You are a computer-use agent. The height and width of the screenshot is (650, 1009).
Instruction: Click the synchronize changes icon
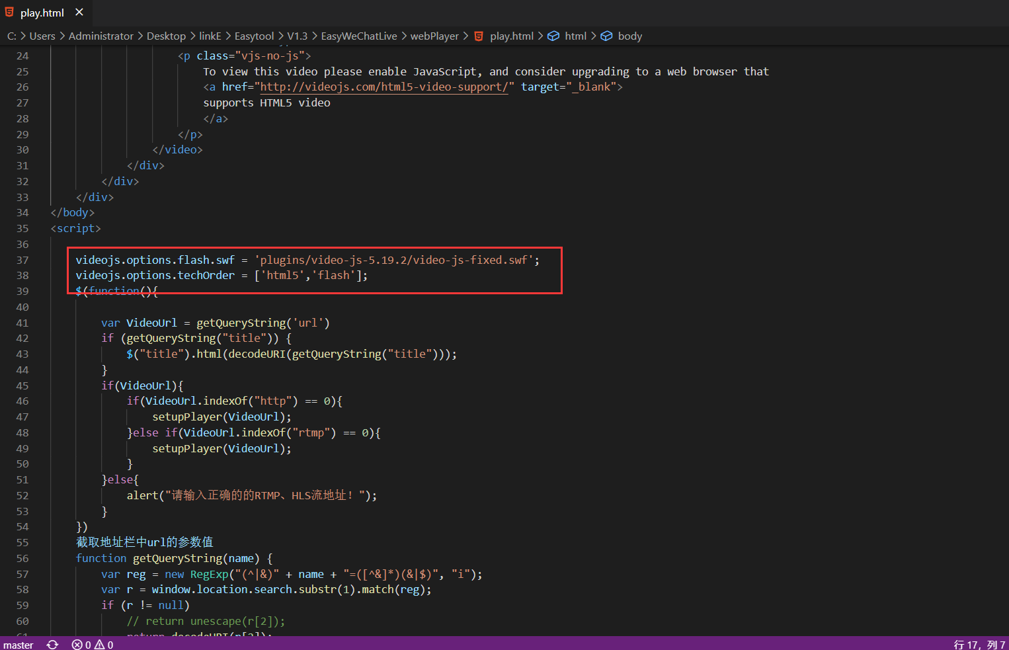53,645
